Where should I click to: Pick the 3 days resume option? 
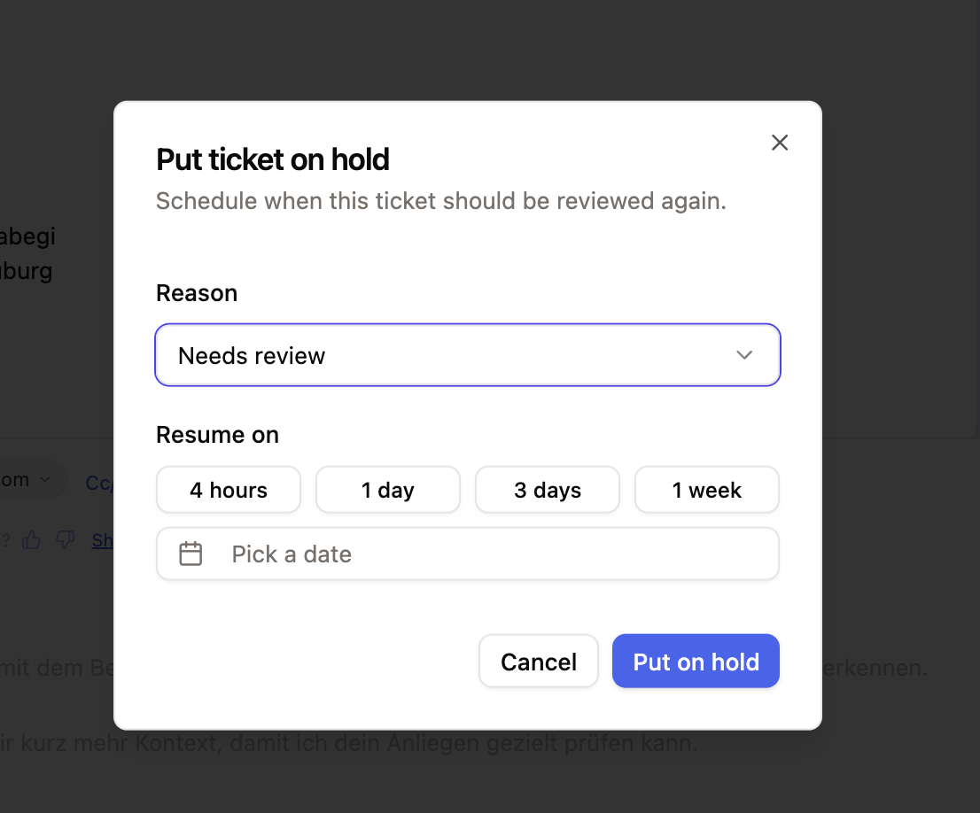pos(548,490)
